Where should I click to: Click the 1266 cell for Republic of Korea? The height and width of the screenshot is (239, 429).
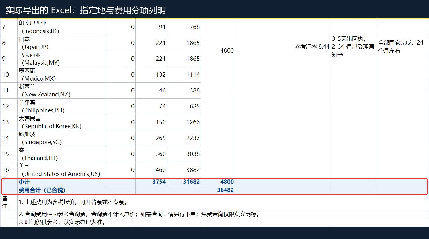tap(184, 122)
